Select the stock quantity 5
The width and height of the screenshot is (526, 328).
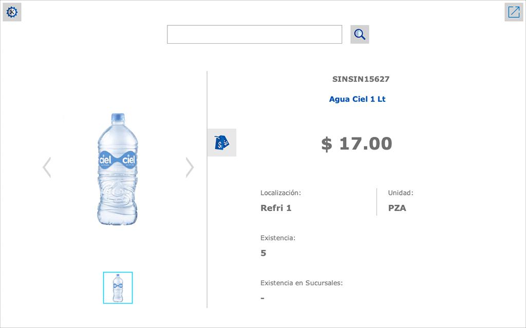click(x=264, y=253)
